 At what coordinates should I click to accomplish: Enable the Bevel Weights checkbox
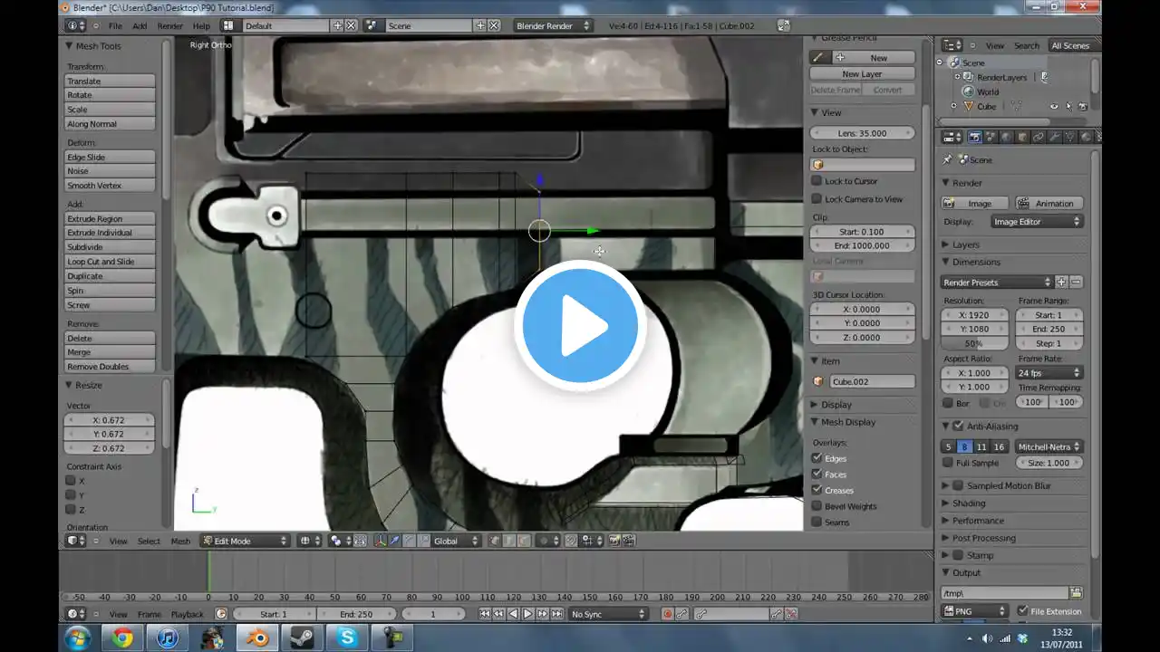click(817, 506)
